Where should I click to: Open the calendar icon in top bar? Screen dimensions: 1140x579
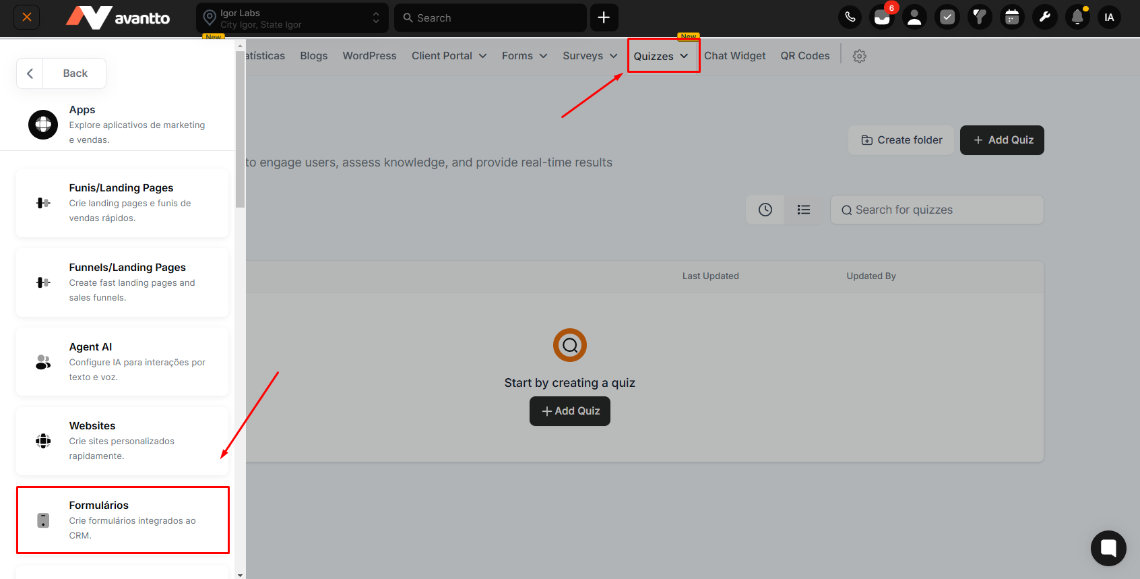pyautogui.click(x=1012, y=18)
